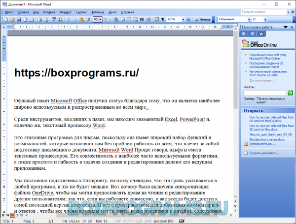Select the Print Layout view button
The width and height of the screenshot is (296, 224).
point(12,215)
